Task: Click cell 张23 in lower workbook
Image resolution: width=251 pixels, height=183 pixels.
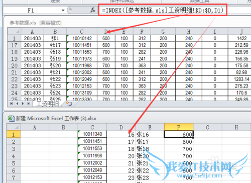Action: click(x=150, y=177)
